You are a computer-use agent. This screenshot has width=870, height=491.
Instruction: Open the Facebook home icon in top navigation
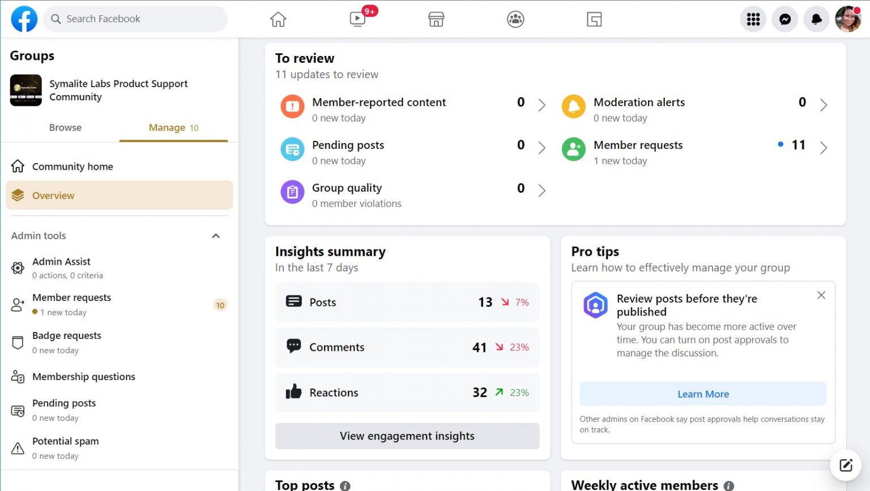click(x=278, y=19)
